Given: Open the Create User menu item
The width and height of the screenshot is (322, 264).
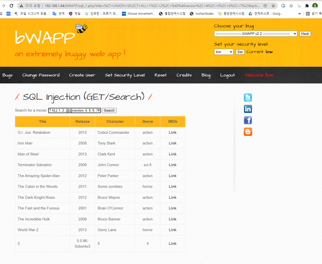Looking at the screenshot, I should tap(82, 75).
